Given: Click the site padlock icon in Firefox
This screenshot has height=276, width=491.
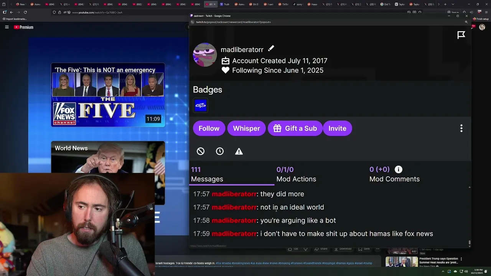Looking at the screenshot, I should point(59,12).
